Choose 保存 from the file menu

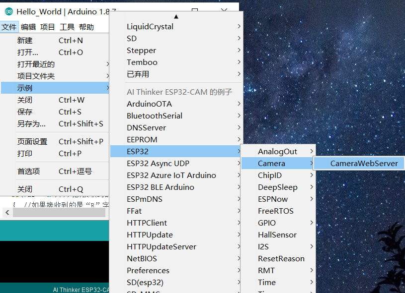pos(55,112)
